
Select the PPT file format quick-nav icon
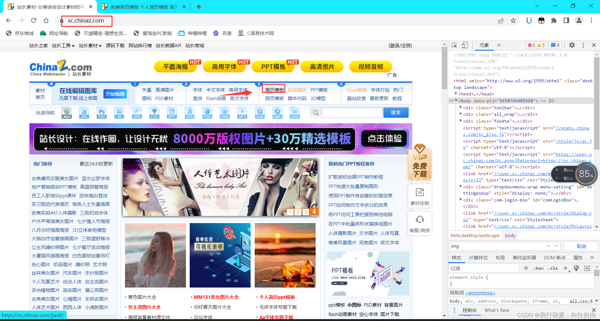172,113
